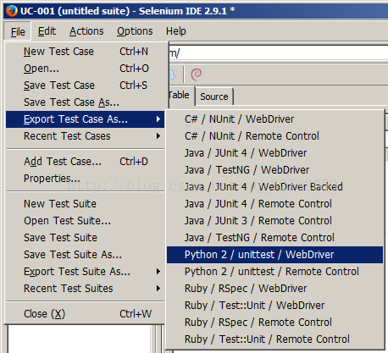Export as Ruby / Test::Unit / Remote Control
Viewport: 388px width, 353px height.
(274, 339)
